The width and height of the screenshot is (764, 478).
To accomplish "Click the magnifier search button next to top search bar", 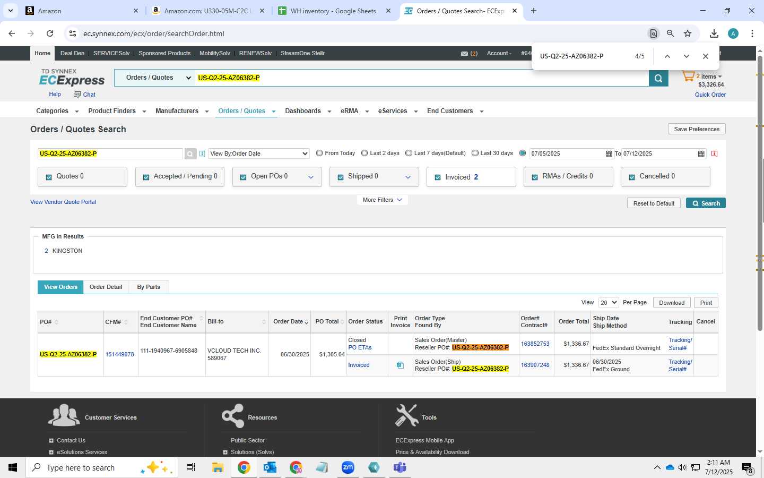I will click(658, 78).
